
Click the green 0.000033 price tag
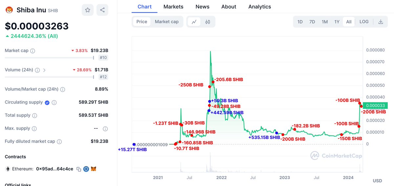tap(376, 105)
